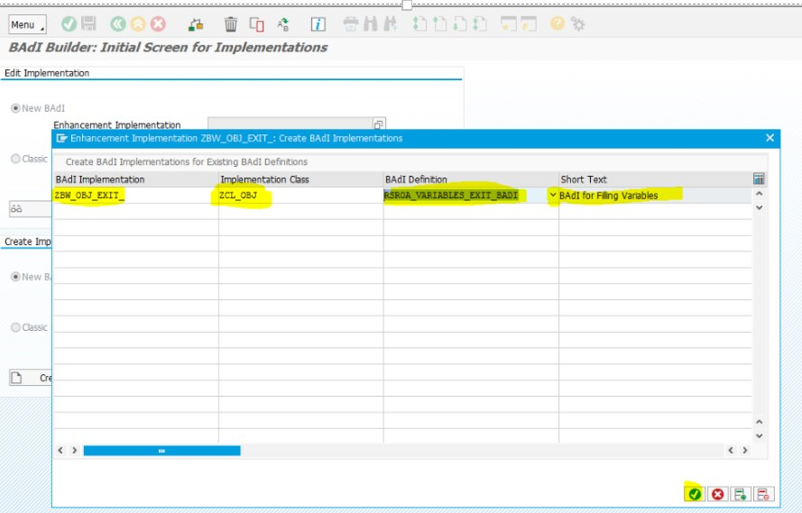
Task: Cancel dialog with the red X icon
Action: point(717,493)
